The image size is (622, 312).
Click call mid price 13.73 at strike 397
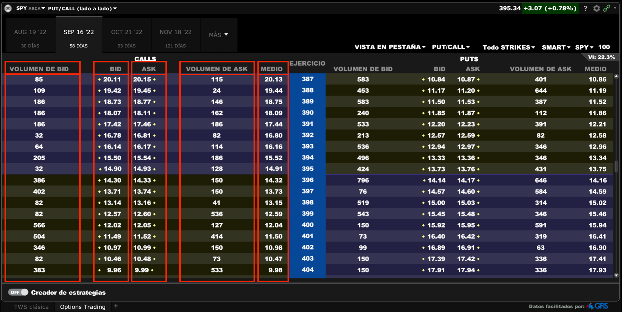click(x=274, y=191)
